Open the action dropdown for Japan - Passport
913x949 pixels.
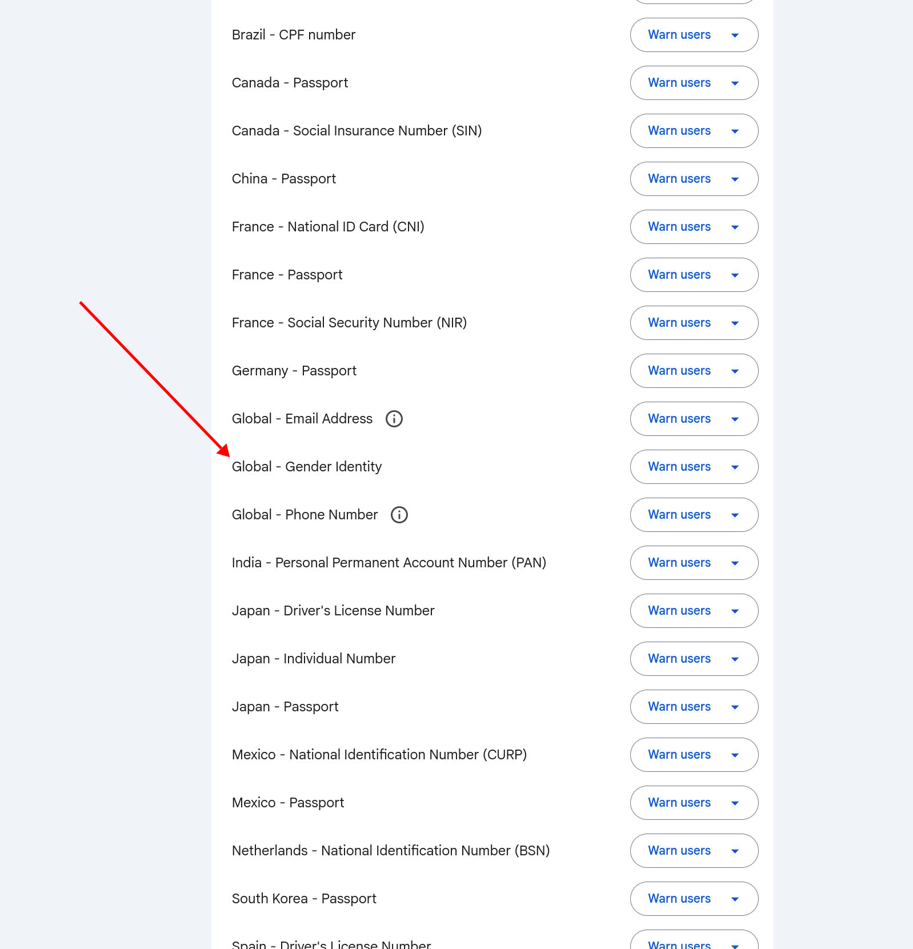click(x=735, y=707)
